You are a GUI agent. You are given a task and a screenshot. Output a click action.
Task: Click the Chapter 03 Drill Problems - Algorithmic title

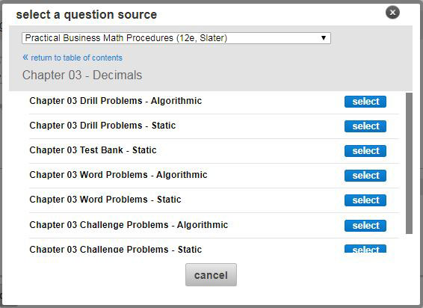(115, 101)
